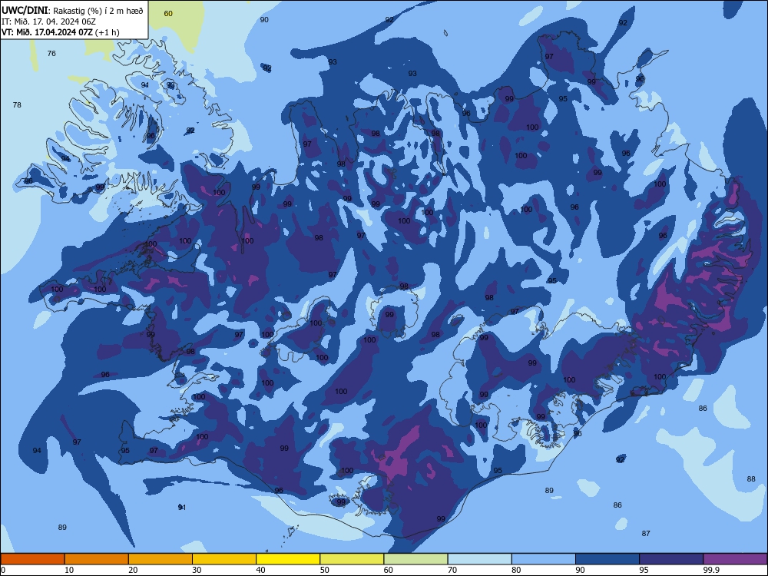Click the legend tick label 70
Image resolution: width=768 pixels, height=576 pixels.
[x=452, y=570]
